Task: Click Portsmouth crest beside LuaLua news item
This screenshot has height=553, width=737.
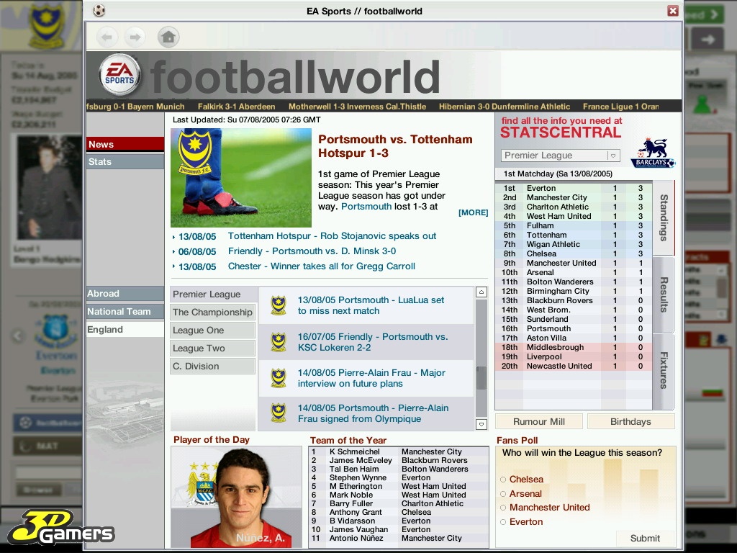Action: (x=279, y=305)
